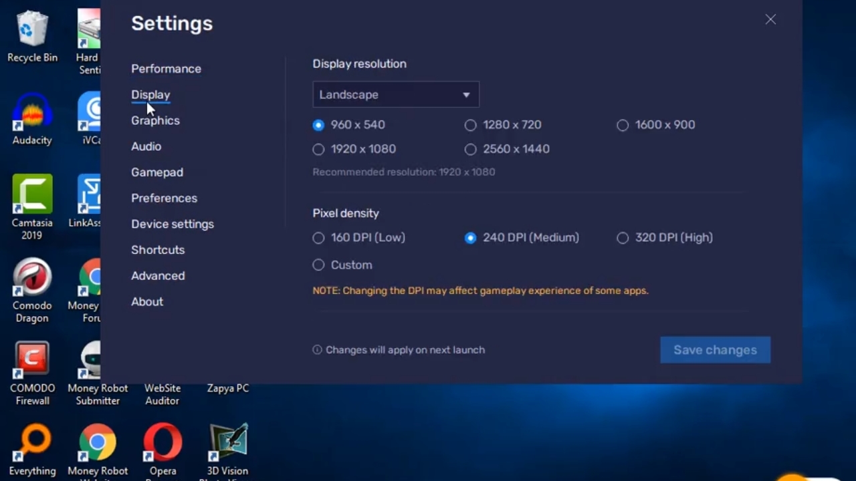Select the 1280 x 720 resolution
The height and width of the screenshot is (481, 856).
[x=471, y=125]
